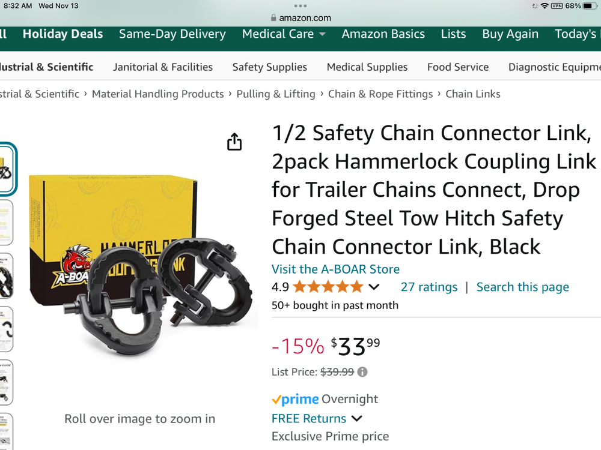Expand the ratings breakdown chevron
The width and height of the screenshot is (601, 450).
pos(375,287)
